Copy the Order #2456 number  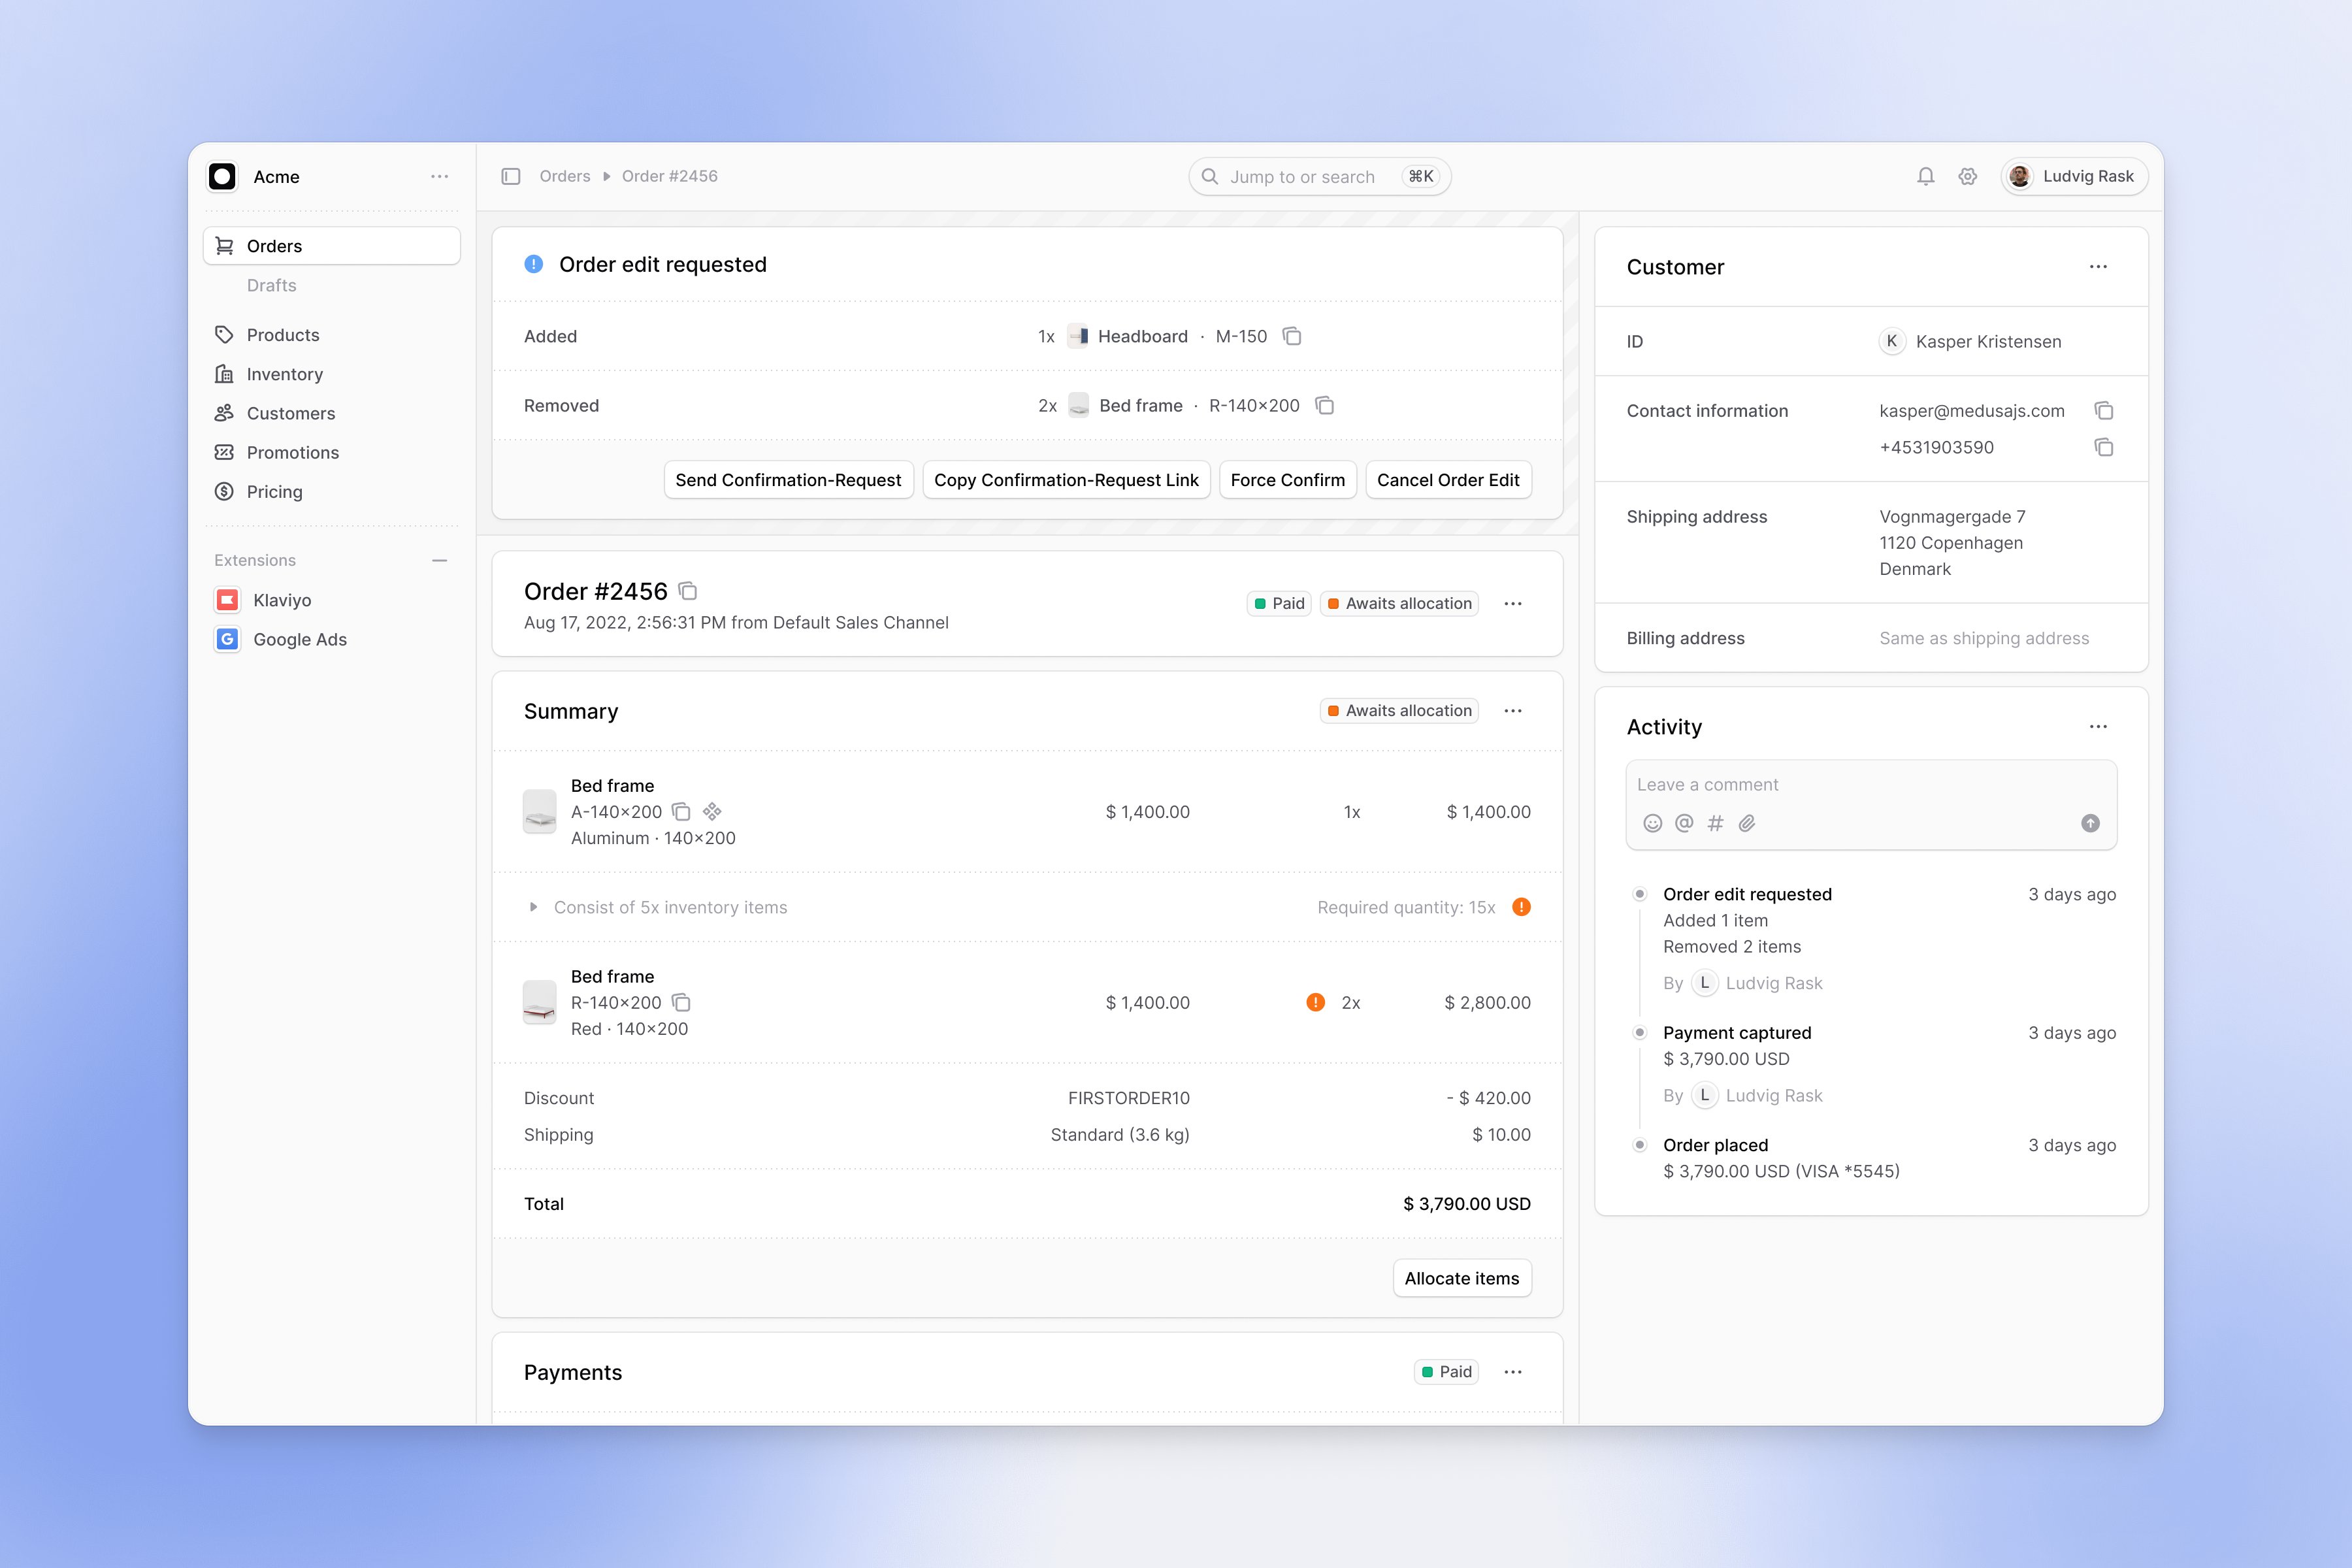click(x=688, y=591)
